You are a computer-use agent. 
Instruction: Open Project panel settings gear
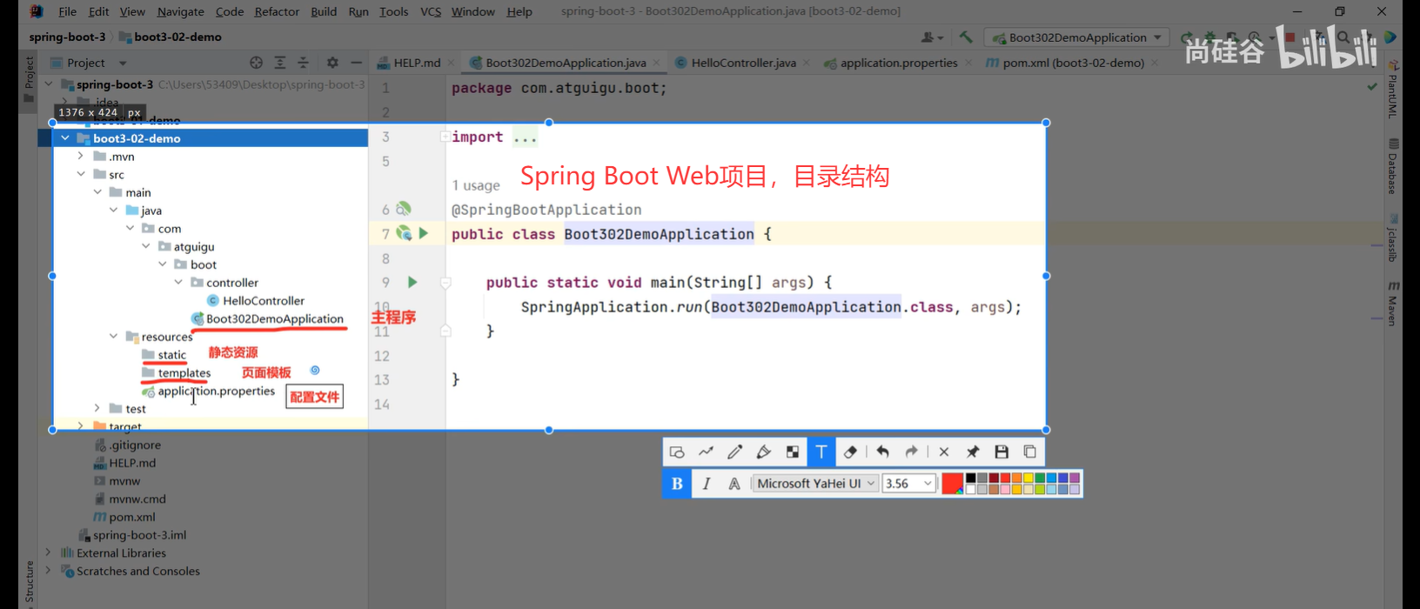tap(332, 63)
